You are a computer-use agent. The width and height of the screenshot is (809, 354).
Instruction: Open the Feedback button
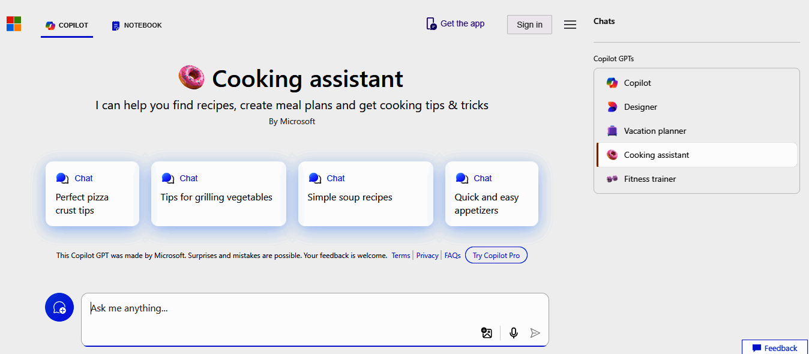[x=775, y=348]
